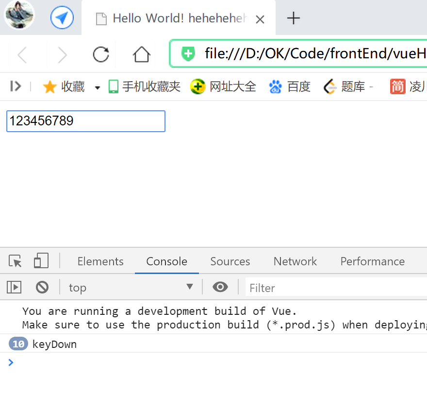Activate the DevTools element inspector tool
This screenshot has height=396, width=427.
(x=15, y=261)
